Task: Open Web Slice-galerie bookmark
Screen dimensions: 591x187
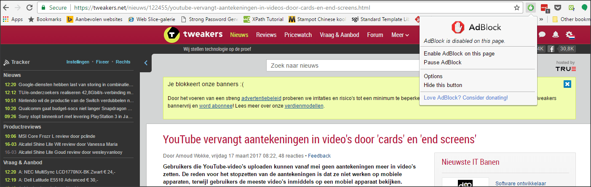Action: pos(152,19)
